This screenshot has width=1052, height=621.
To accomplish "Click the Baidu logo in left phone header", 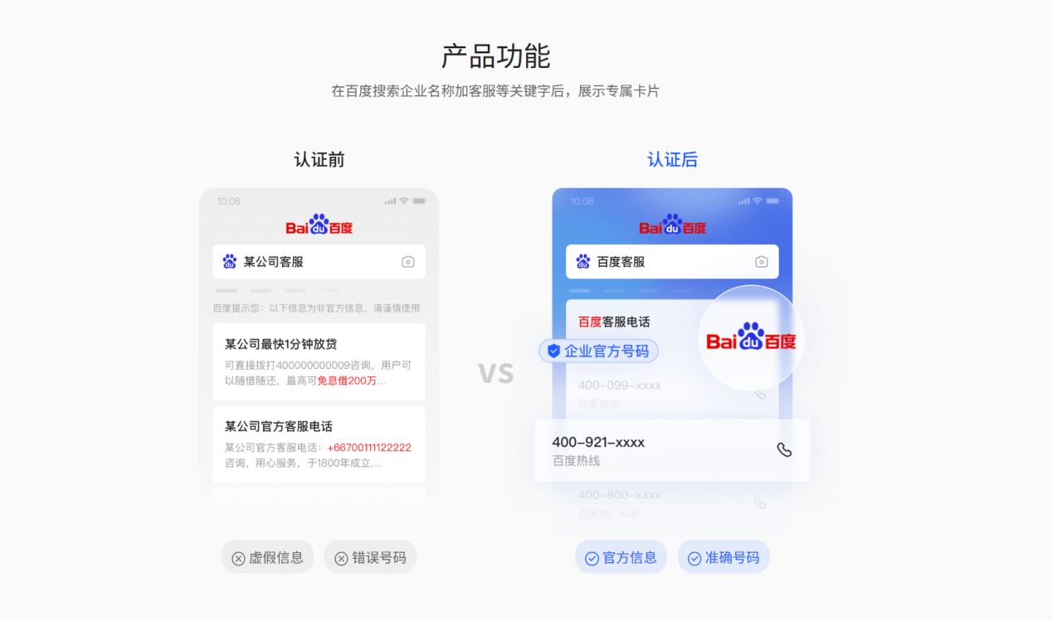I will point(319,225).
